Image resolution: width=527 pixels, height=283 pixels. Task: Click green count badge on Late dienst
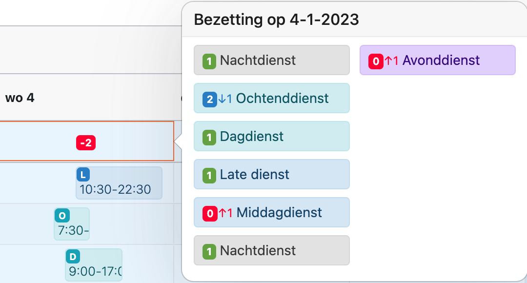(x=209, y=176)
